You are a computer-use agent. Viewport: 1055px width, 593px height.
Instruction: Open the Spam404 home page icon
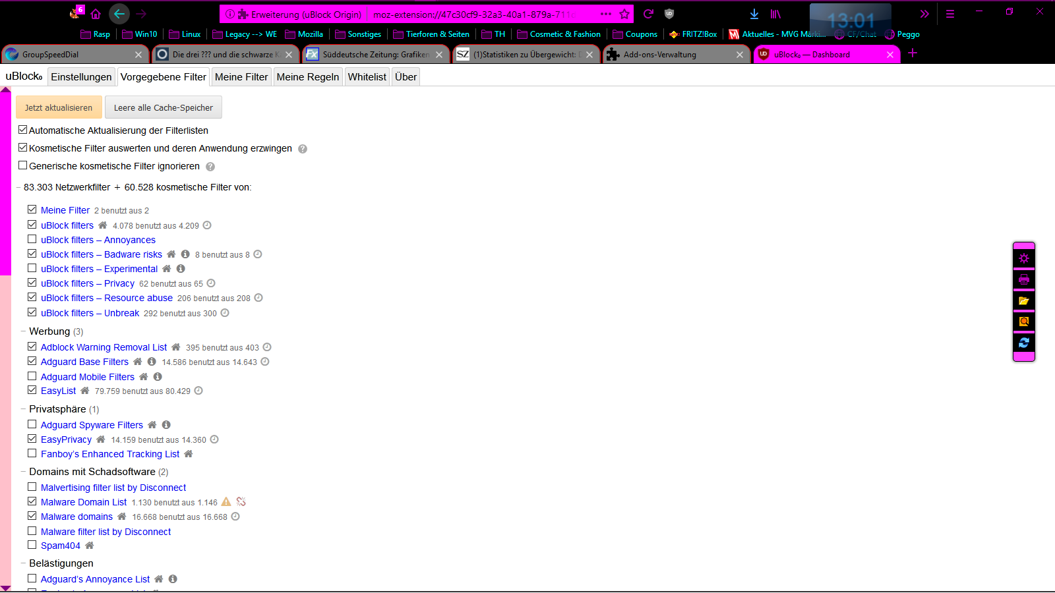90,546
